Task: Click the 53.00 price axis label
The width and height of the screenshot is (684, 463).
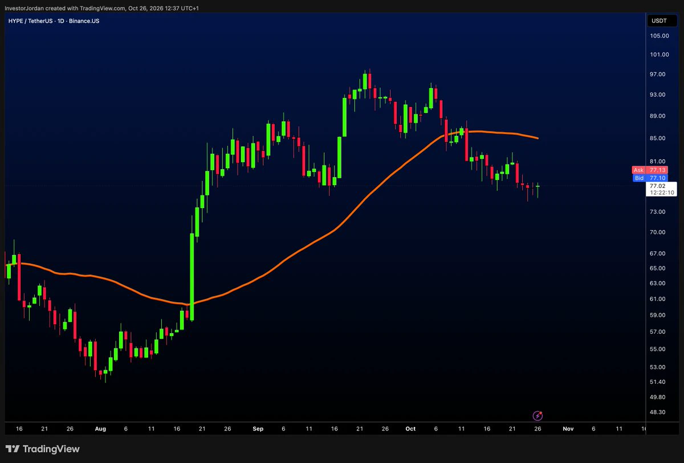Action: click(658, 367)
